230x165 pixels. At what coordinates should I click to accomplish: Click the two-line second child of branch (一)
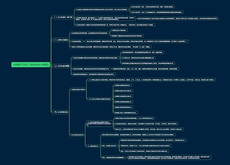point(105,18)
